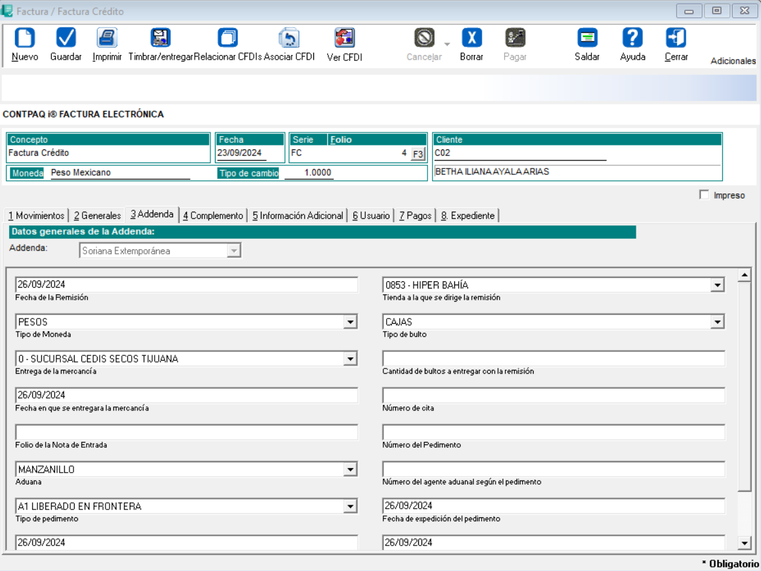Click the Nuevo document icon
761x571 pixels.
[x=25, y=38]
